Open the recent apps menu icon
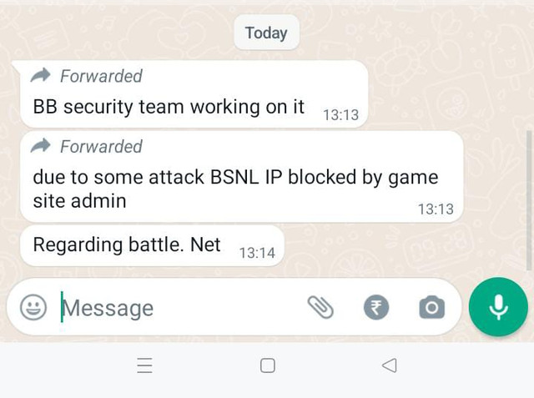The width and height of the screenshot is (534, 398). [x=144, y=365]
